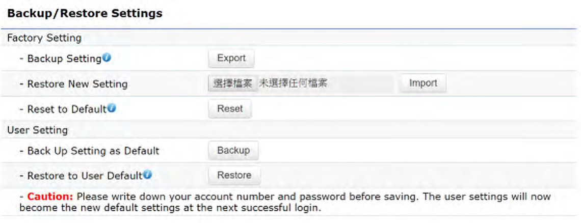This screenshot has height=223, width=581.
Task: Click the Backup/Restore Settings page heading
Action: [85, 14]
